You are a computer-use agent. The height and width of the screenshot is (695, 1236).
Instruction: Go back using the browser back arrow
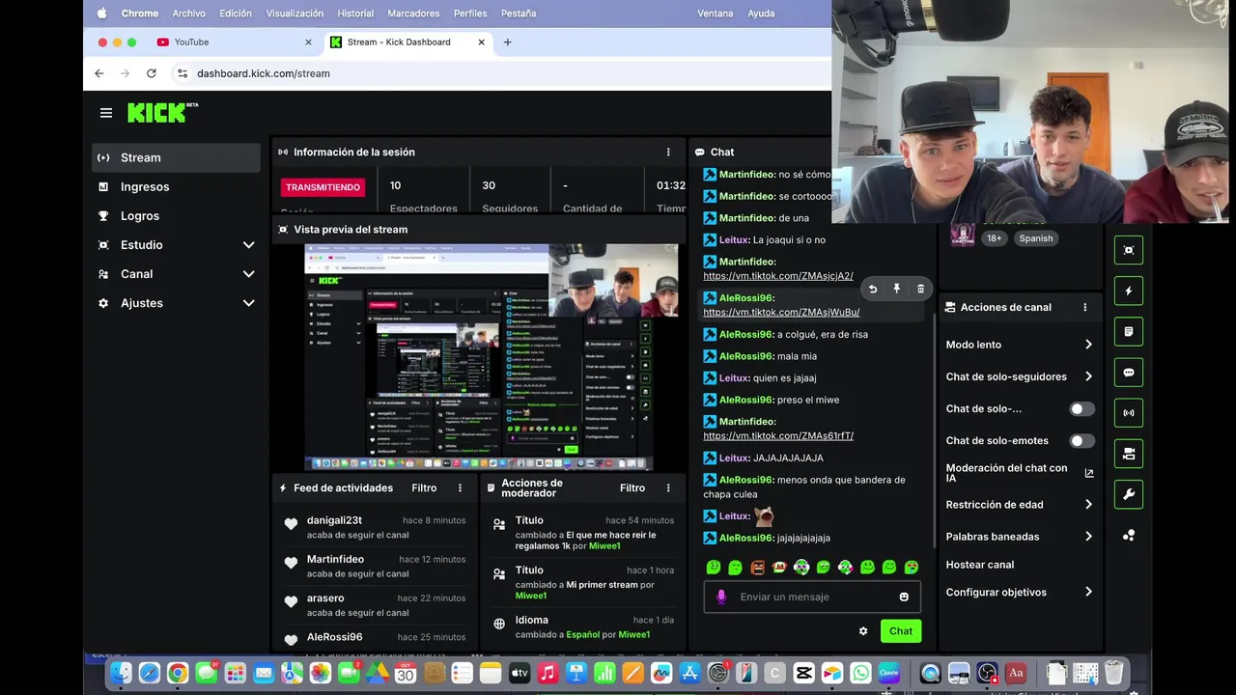click(98, 73)
